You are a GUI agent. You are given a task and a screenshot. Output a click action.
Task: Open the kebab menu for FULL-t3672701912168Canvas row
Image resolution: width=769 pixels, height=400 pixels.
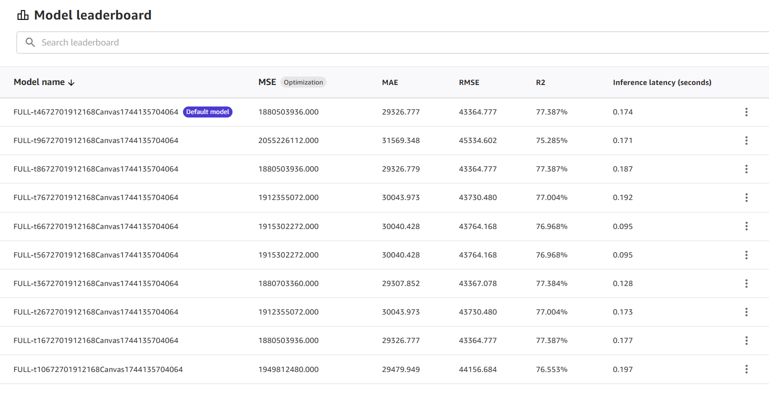[x=746, y=283]
